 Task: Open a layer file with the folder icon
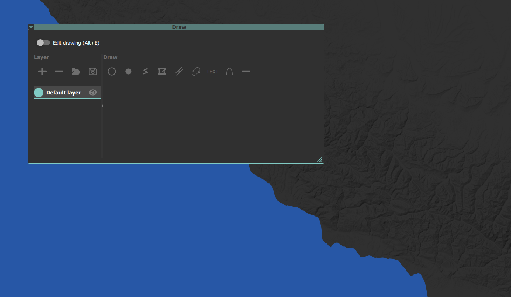[76, 71]
